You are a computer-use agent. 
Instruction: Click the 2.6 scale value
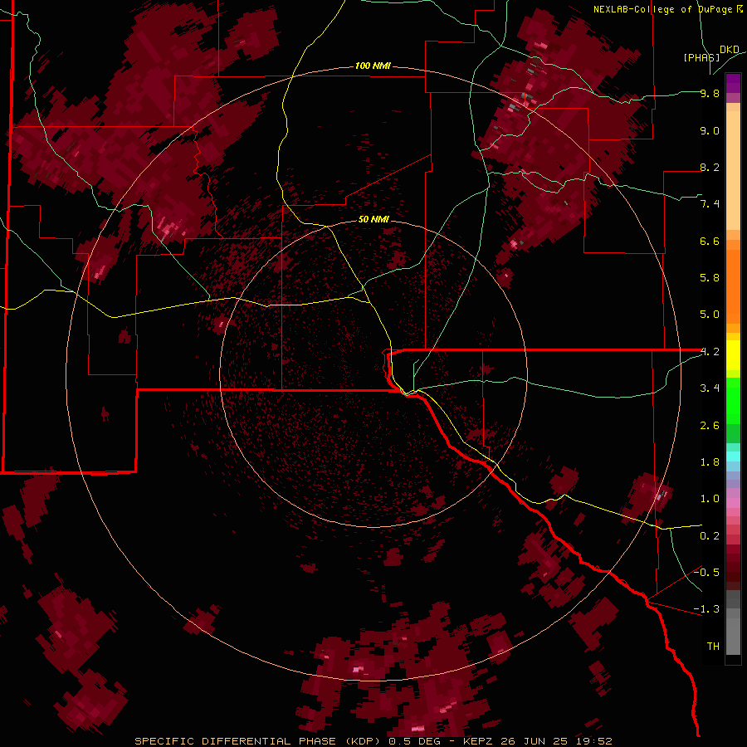click(x=710, y=426)
